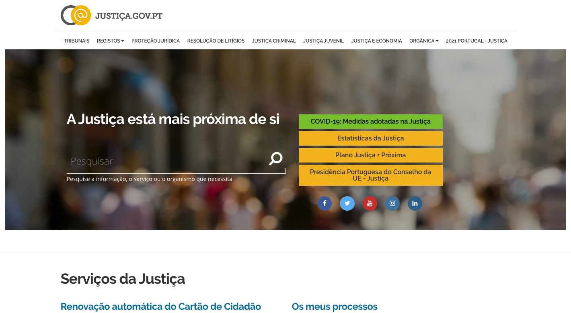Open Estatísticas da Justiça button
Image resolution: width=571 pixels, height=313 pixels.
click(x=370, y=138)
